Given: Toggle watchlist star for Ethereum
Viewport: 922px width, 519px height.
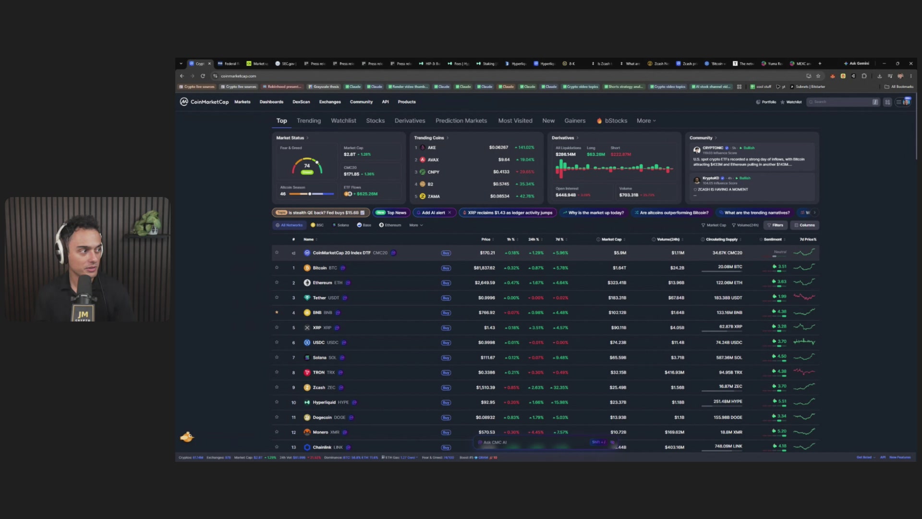Looking at the screenshot, I should pyautogui.click(x=277, y=283).
